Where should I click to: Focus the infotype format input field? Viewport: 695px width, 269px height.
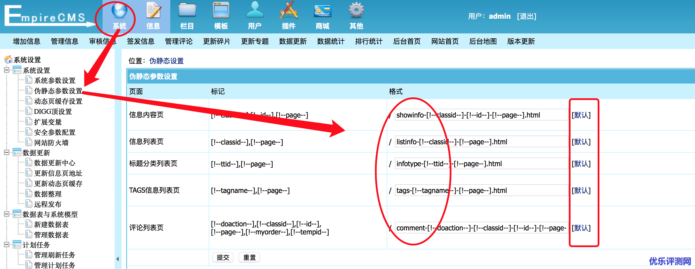point(481,164)
